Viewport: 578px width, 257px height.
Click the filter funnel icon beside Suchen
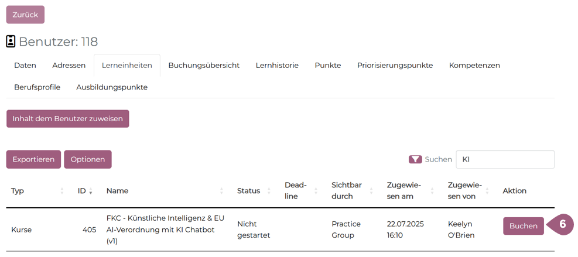click(415, 159)
